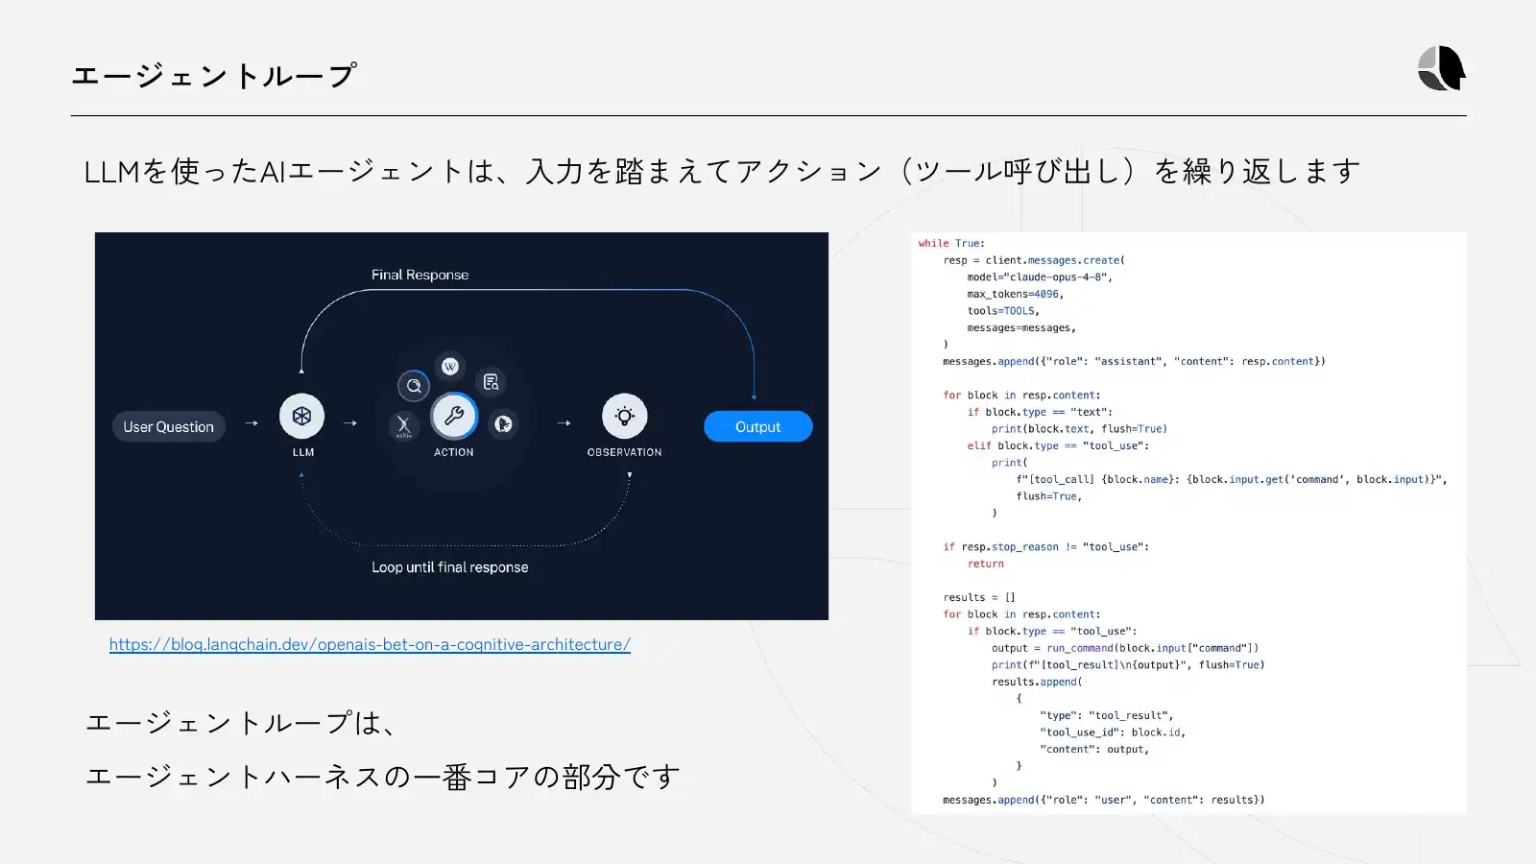
Task: Click the code line "while True:"
Action: click(951, 244)
